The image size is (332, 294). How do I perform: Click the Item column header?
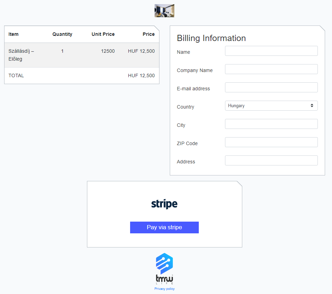13,34
